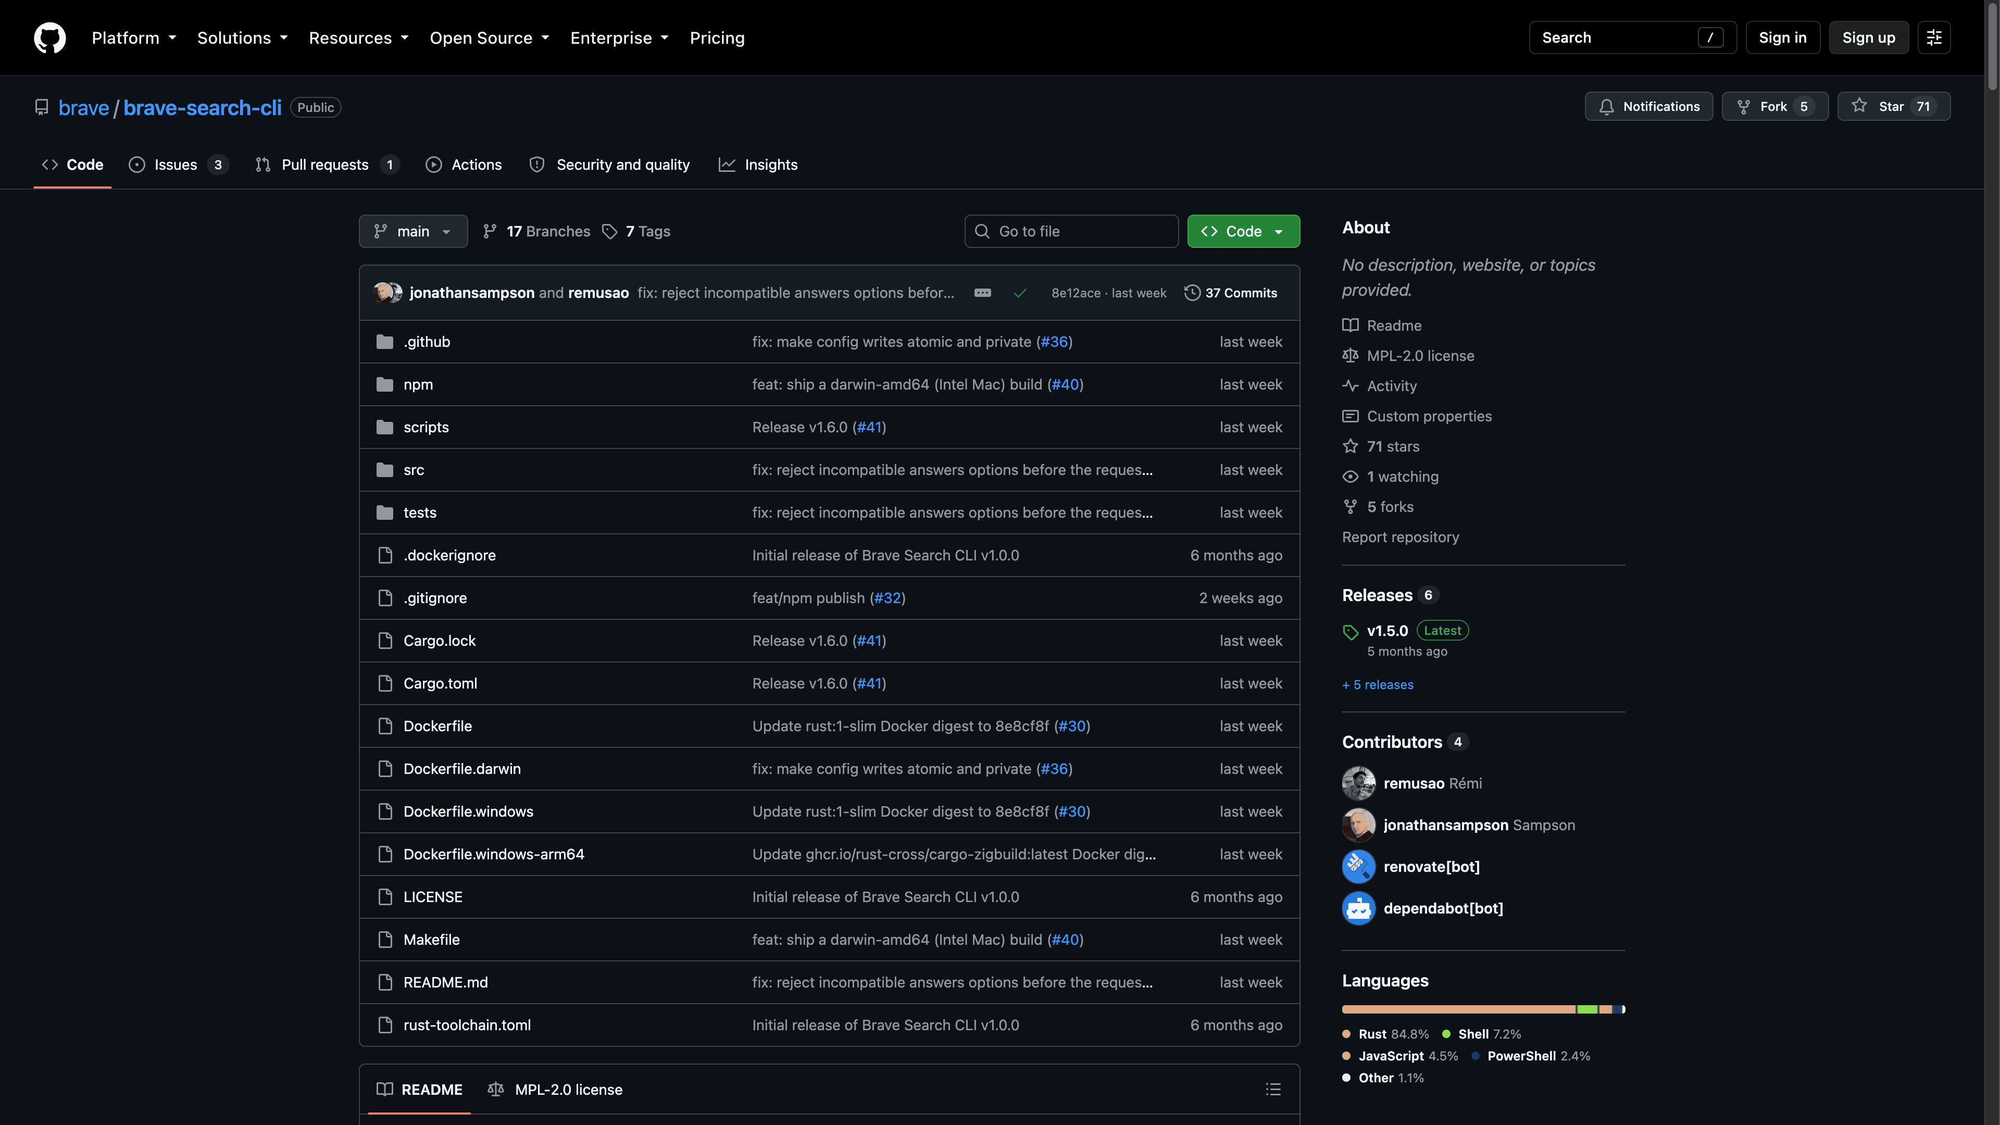Switch to the Insights tab

(x=758, y=165)
